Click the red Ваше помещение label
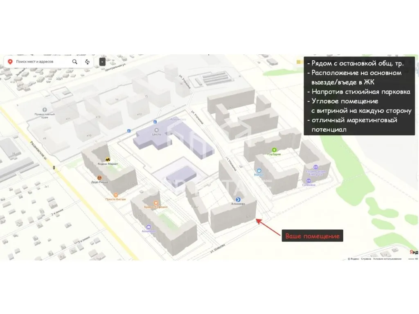The width and height of the screenshot is (419, 314). (x=312, y=236)
